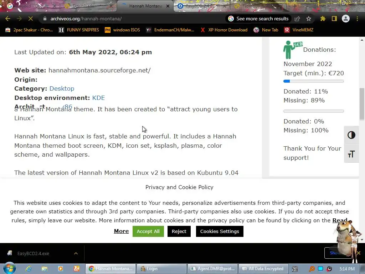Click the More cookie policy link
365x274 pixels.
(x=121, y=231)
